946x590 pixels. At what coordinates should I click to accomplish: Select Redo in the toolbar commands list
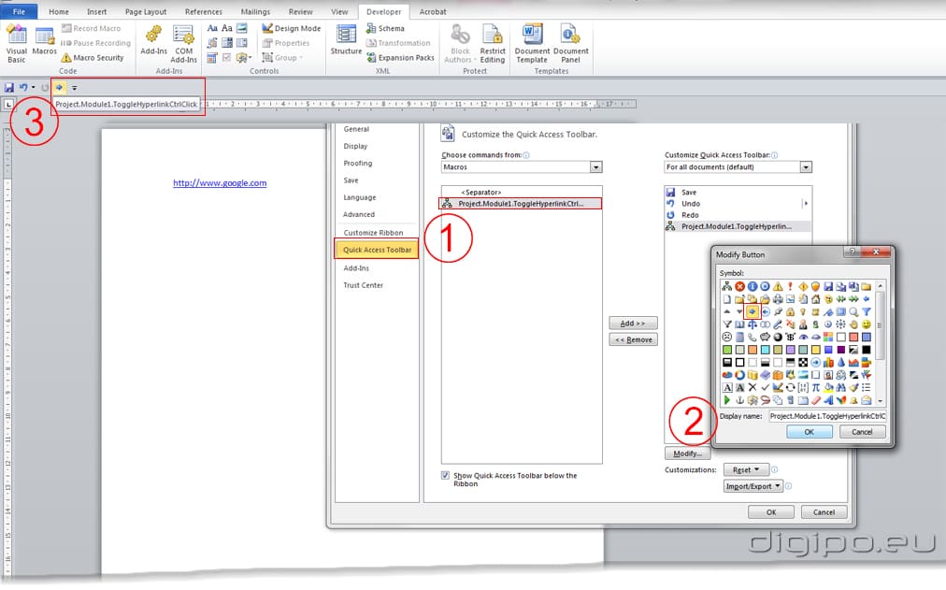click(690, 215)
